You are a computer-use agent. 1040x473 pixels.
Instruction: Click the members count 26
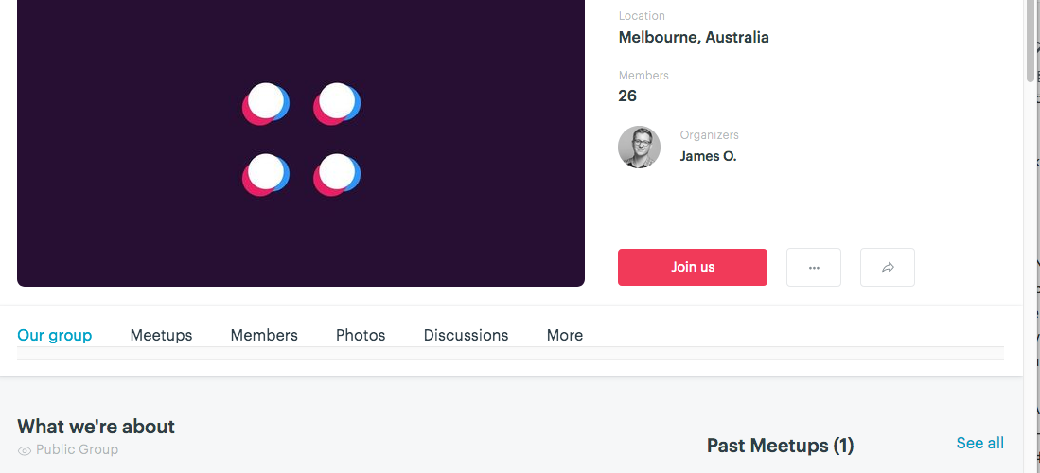coord(627,96)
